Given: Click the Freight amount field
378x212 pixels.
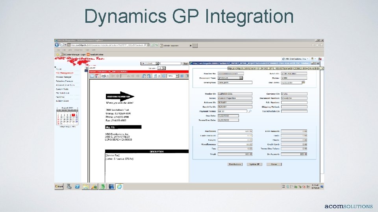Looking at the screenshot, I should [235, 140].
